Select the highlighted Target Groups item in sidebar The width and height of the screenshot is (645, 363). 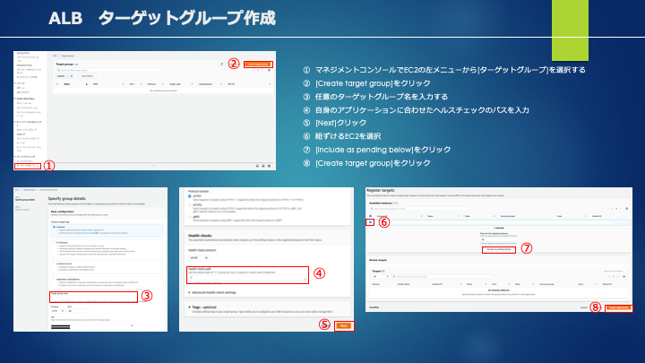click(28, 166)
